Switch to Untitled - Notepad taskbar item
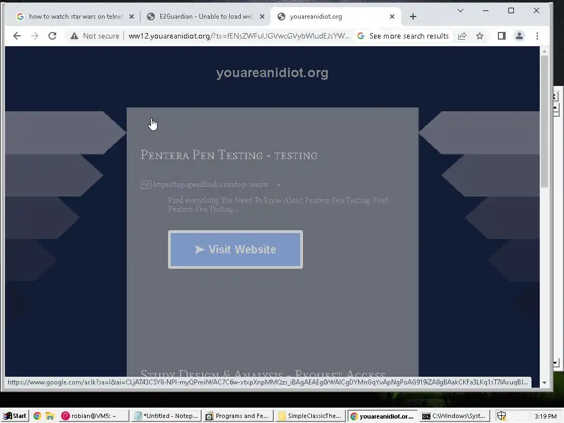This screenshot has height=423, width=564. click(166, 416)
